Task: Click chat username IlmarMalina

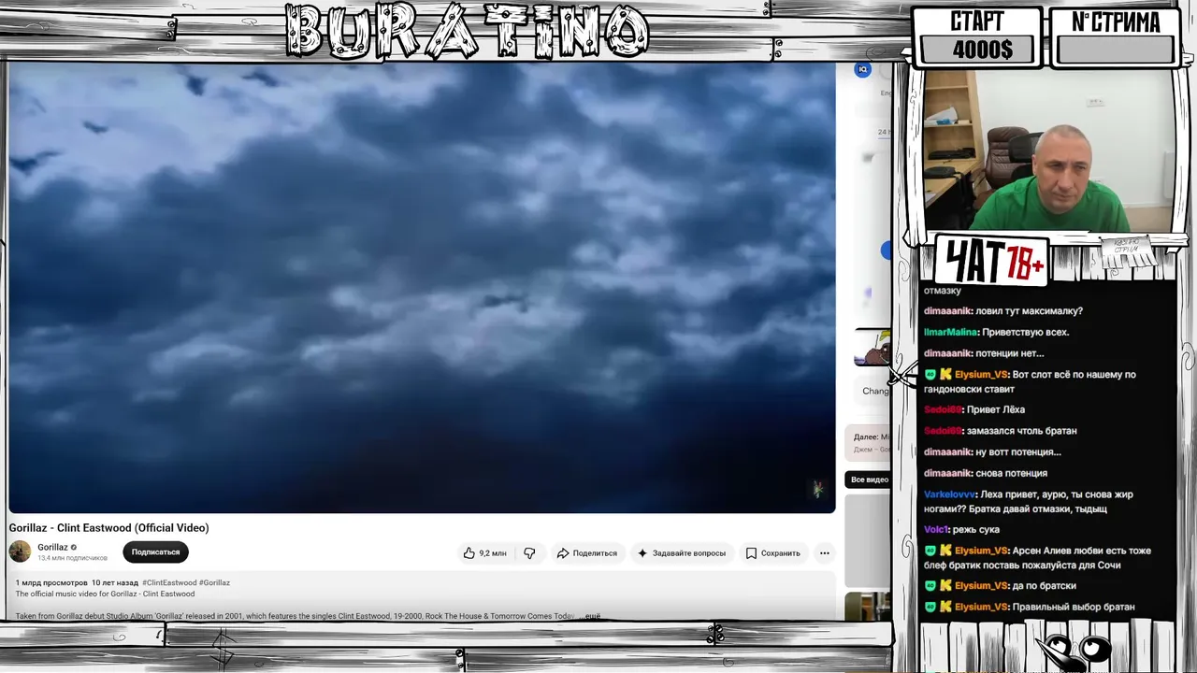Action: 951,332
